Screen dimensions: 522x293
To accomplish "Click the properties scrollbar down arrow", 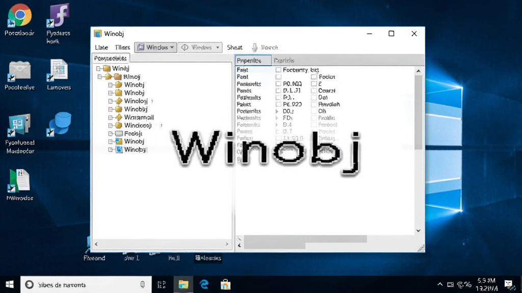I will (419, 230).
